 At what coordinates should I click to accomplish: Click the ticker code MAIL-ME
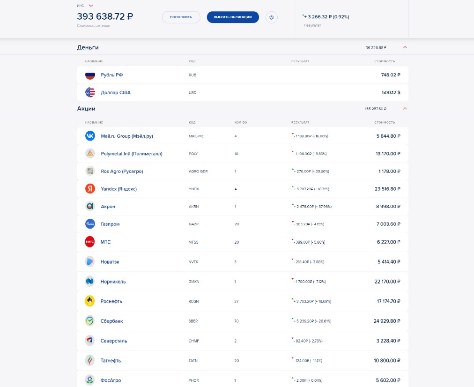tap(196, 136)
